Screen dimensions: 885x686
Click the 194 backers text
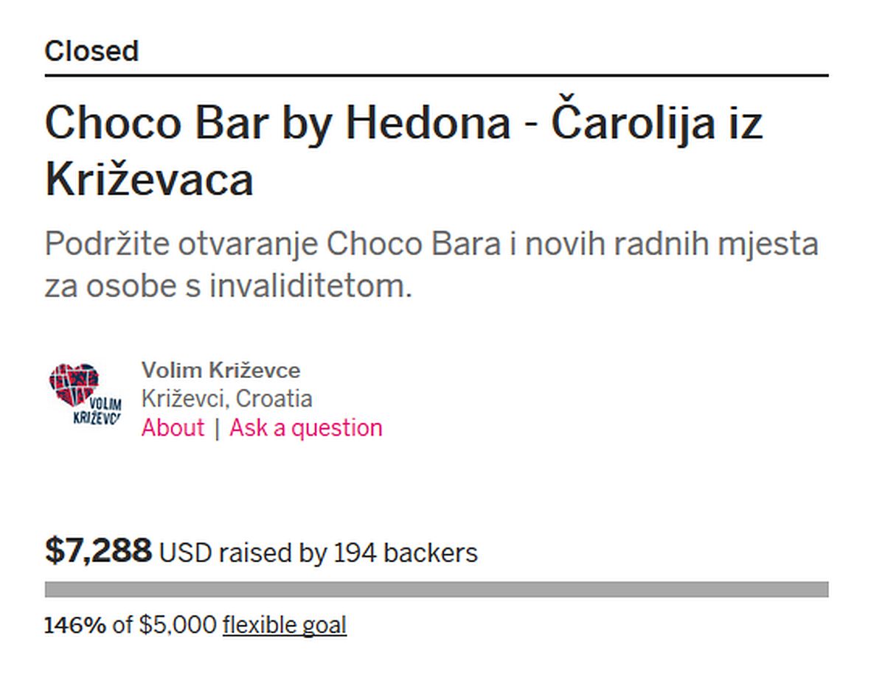click(406, 553)
